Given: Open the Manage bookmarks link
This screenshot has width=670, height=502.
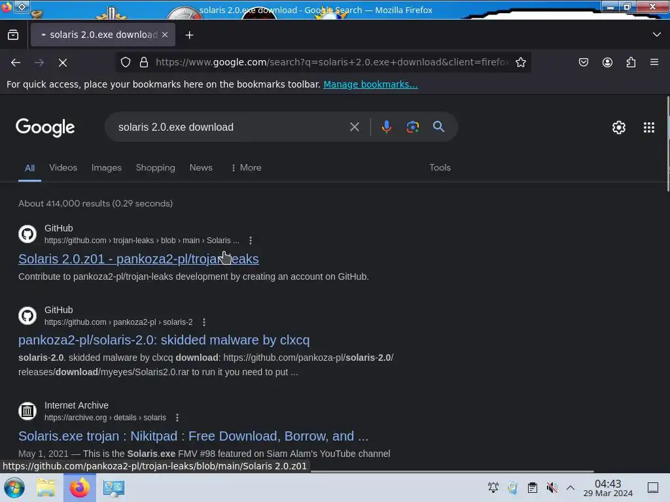Looking at the screenshot, I should [370, 84].
